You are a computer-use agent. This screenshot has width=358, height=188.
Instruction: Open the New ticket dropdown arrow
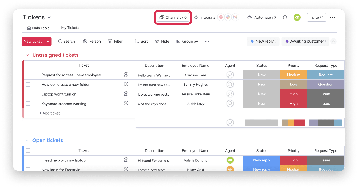click(48, 41)
